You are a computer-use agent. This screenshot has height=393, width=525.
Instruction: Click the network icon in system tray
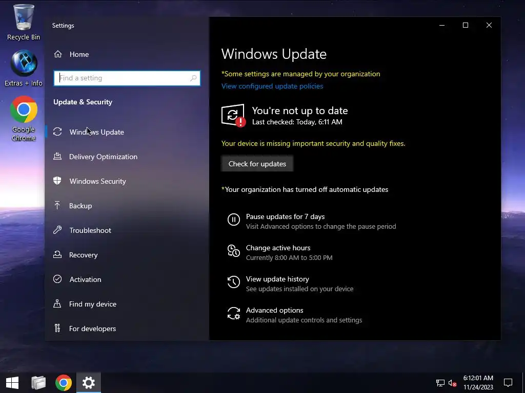[440, 383]
